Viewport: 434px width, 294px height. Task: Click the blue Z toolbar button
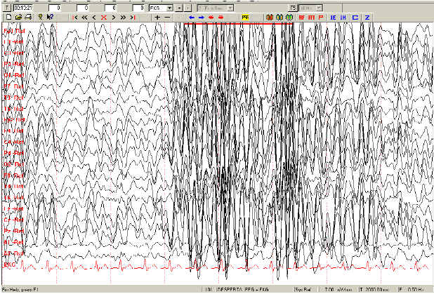click(367, 18)
